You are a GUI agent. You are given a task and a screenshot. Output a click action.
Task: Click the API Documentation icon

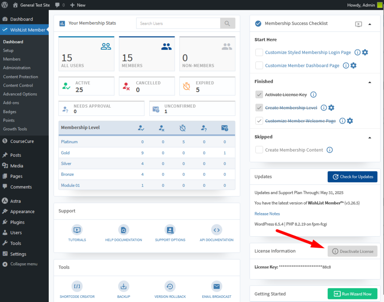point(216,230)
